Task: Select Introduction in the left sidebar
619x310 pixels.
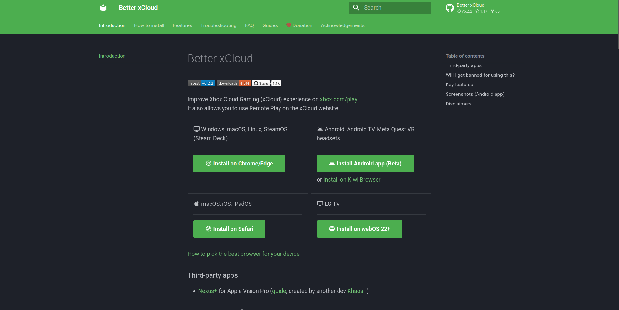Action: 112,56
